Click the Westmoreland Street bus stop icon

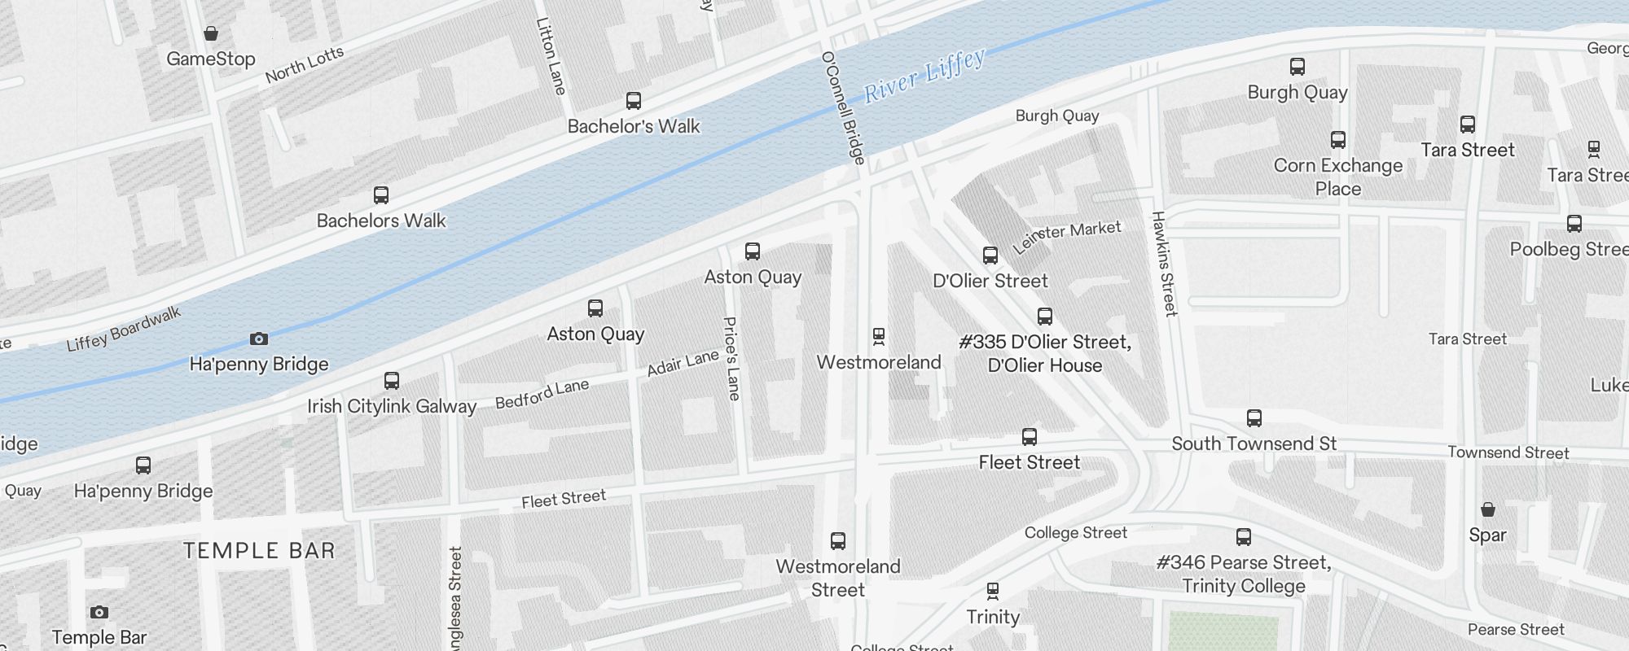(x=838, y=541)
